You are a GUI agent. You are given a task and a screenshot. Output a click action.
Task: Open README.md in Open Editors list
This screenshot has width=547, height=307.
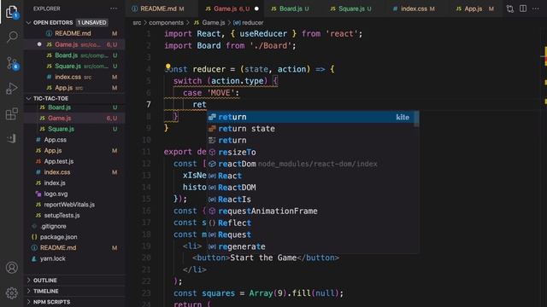74,33
